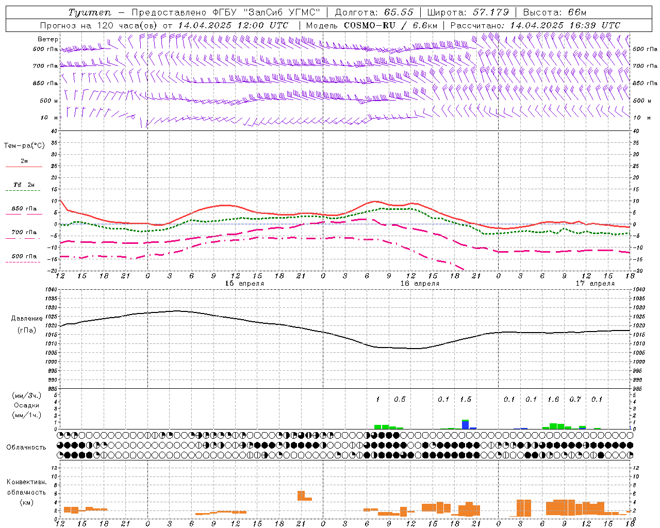Click the 'Рассчитано: 14.04.2025 16:39 UTC' timestamp
The width and height of the screenshot is (660, 528).
535,25
